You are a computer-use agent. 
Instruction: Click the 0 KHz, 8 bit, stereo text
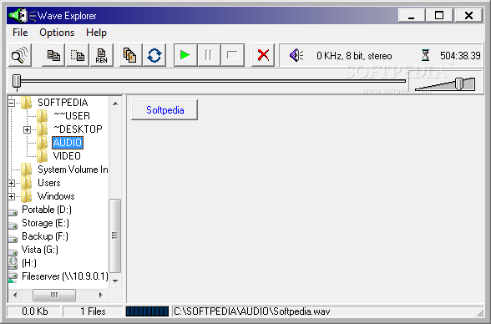[x=354, y=56]
